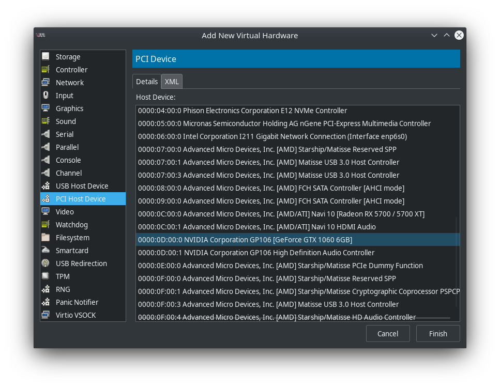Finish adding the PCI device
The width and height of the screenshot is (500, 388).
438,334
